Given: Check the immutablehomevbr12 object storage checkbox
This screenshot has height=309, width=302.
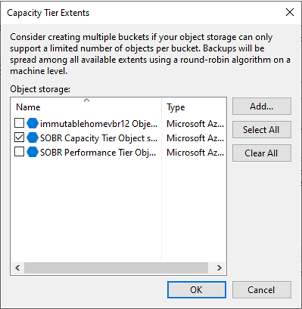Looking at the screenshot, I should [19, 123].
